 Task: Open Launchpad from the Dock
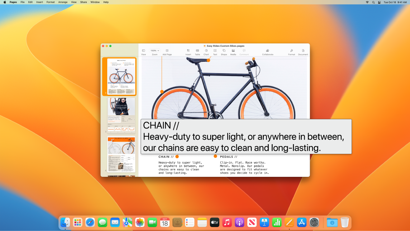[x=77, y=222]
